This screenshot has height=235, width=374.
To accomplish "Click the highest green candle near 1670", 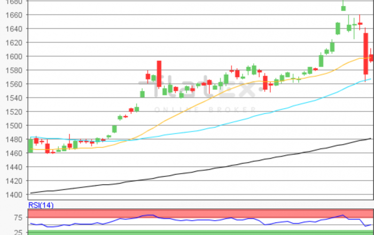I will coord(343,8).
